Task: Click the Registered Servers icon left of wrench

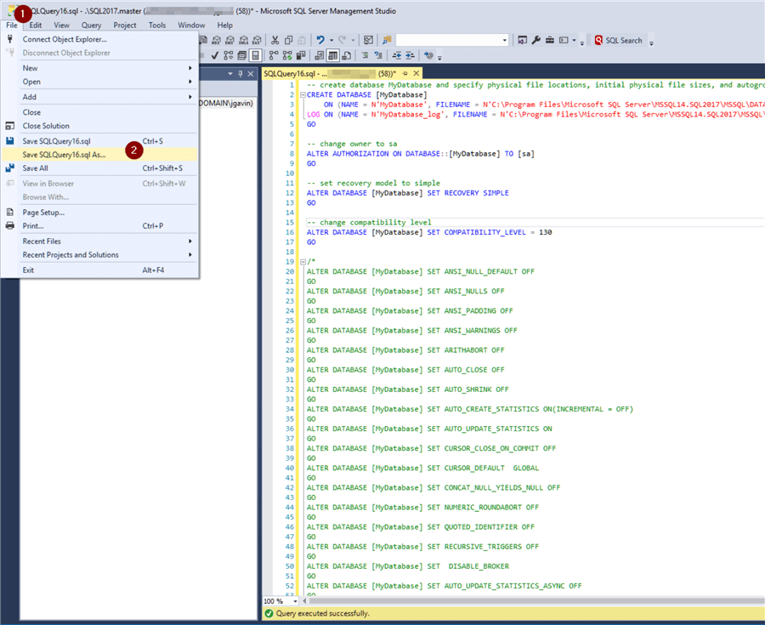Action: (x=522, y=40)
